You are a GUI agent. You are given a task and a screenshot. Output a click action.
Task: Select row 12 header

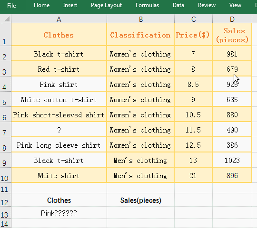click(5, 200)
